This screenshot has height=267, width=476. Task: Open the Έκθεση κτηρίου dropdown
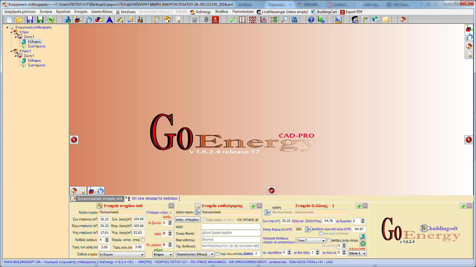click(122, 255)
